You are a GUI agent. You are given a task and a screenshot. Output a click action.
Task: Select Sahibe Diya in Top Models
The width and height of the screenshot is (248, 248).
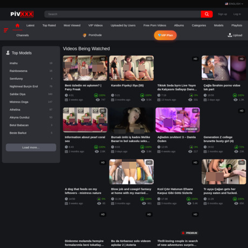(17, 94)
